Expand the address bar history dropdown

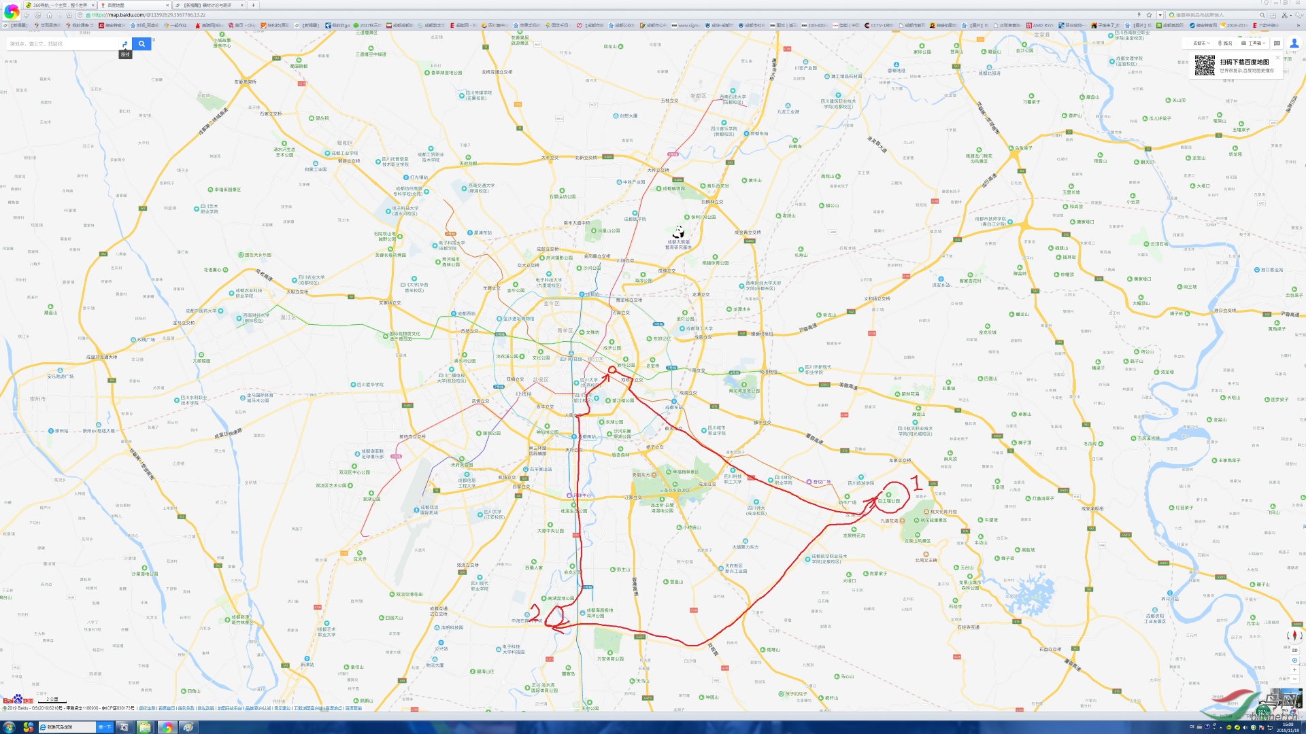click(1160, 15)
